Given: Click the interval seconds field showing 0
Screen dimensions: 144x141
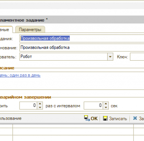Looking at the screenshot, I should tap(94, 105).
